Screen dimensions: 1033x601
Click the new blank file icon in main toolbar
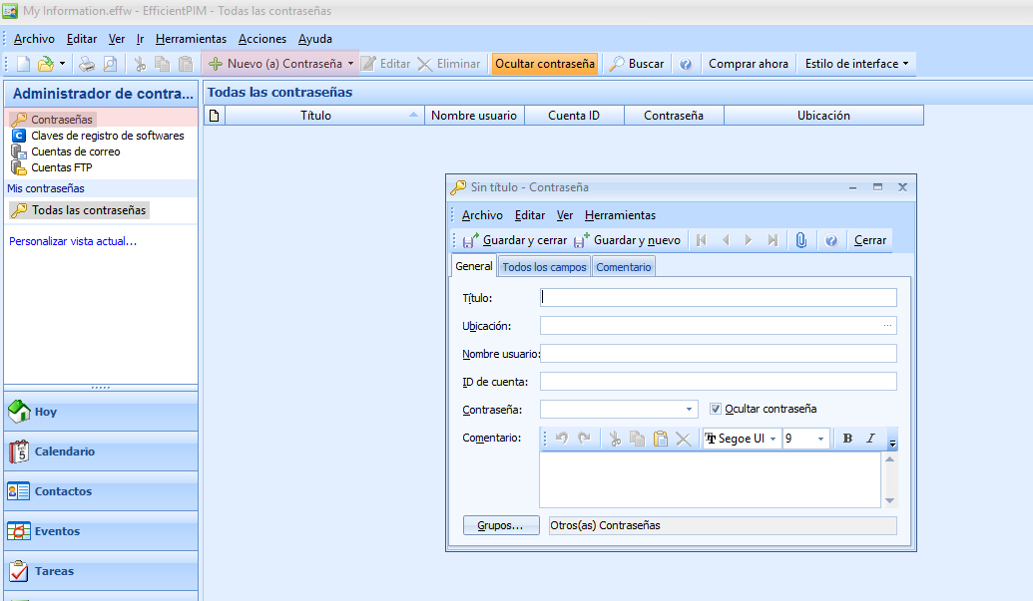24,64
